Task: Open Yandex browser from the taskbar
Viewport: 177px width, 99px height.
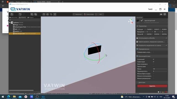Action: [26, 97]
